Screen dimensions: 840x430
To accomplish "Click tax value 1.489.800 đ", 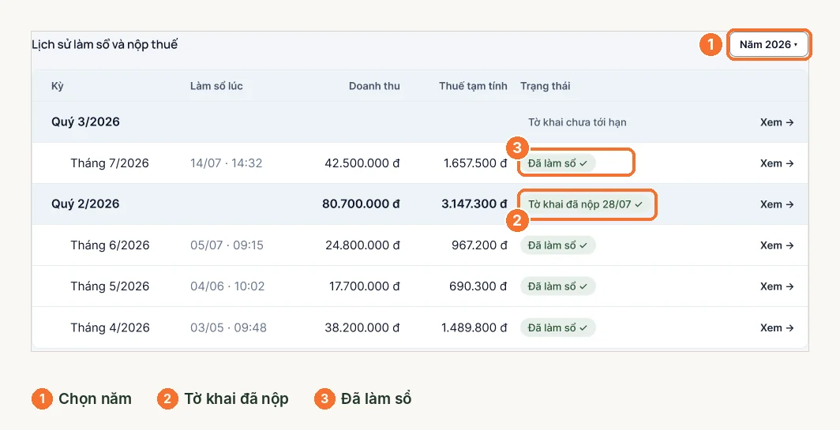I will tap(474, 327).
